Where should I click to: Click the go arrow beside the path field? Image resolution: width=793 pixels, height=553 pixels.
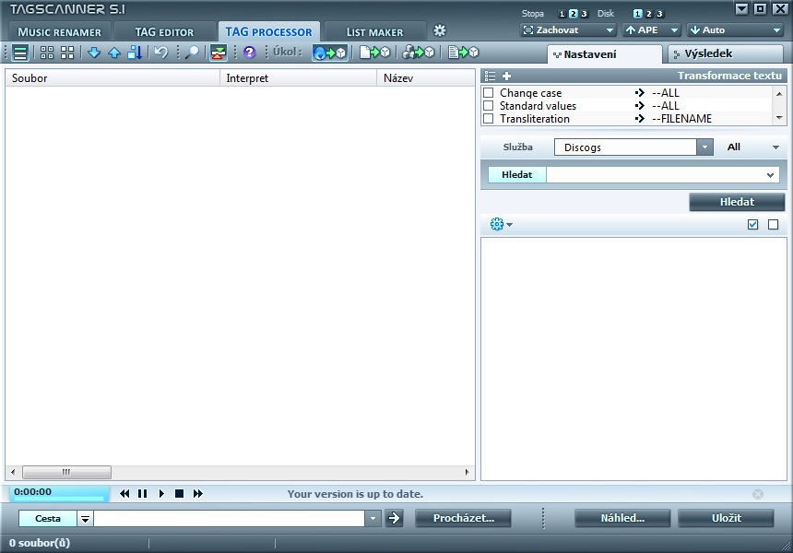pyautogui.click(x=394, y=518)
